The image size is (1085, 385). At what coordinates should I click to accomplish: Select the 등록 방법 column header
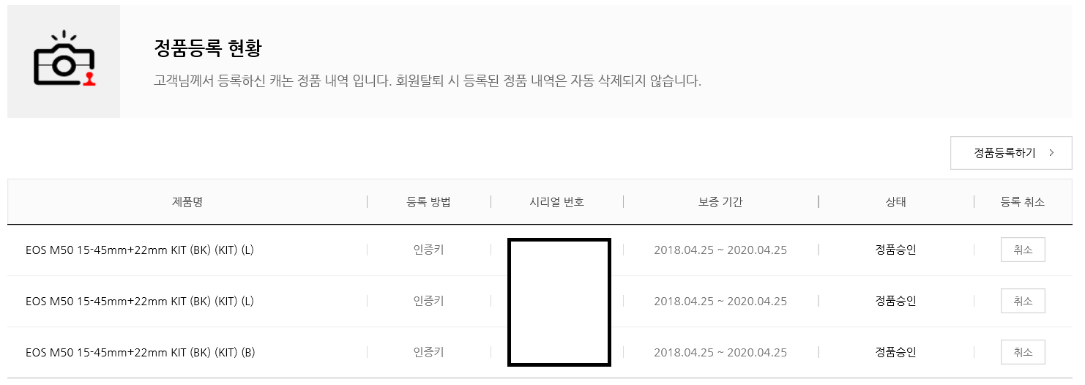click(428, 202)
